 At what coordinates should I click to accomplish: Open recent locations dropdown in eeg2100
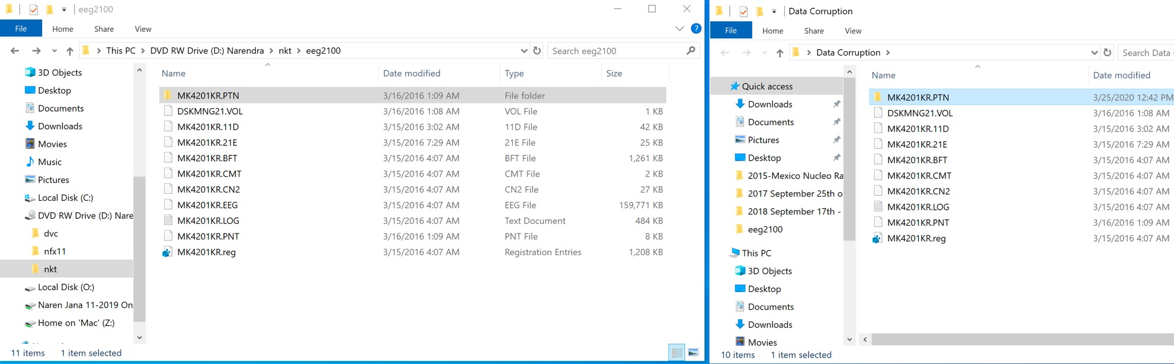(54, 51)
